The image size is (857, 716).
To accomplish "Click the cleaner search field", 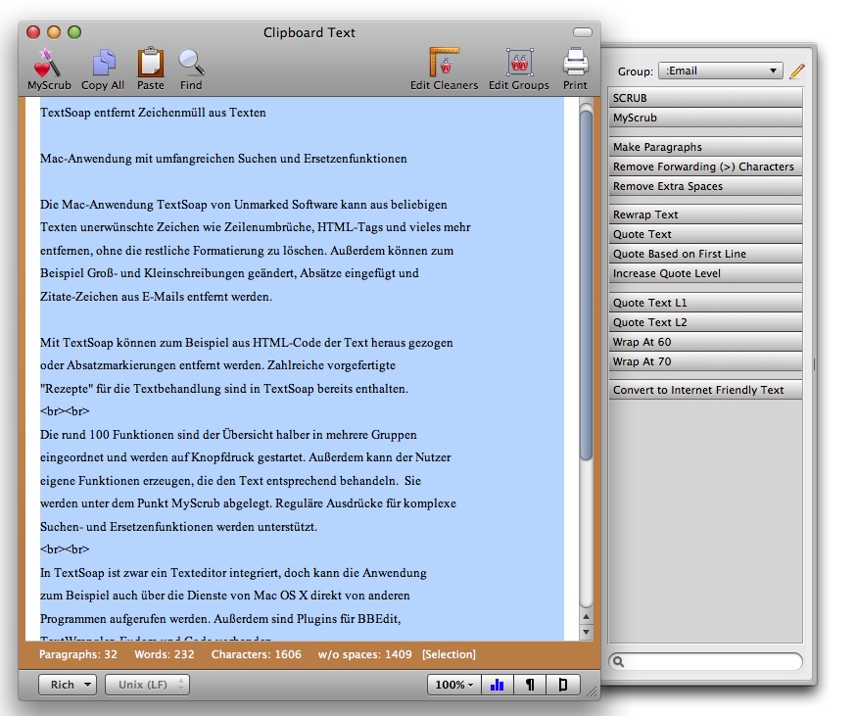I will tap(705, 662).
